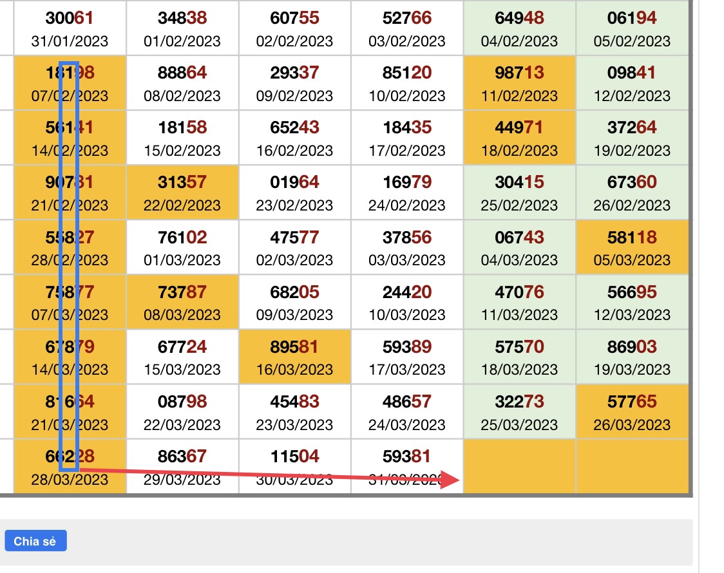The height and width of the screenshot is (573, 724).
Task: Select the highlighted result 89581
Action: click(294, 357)
